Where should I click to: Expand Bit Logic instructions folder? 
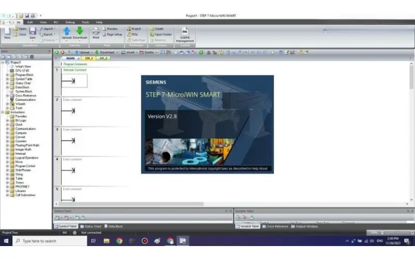click(x=7, y=121)
